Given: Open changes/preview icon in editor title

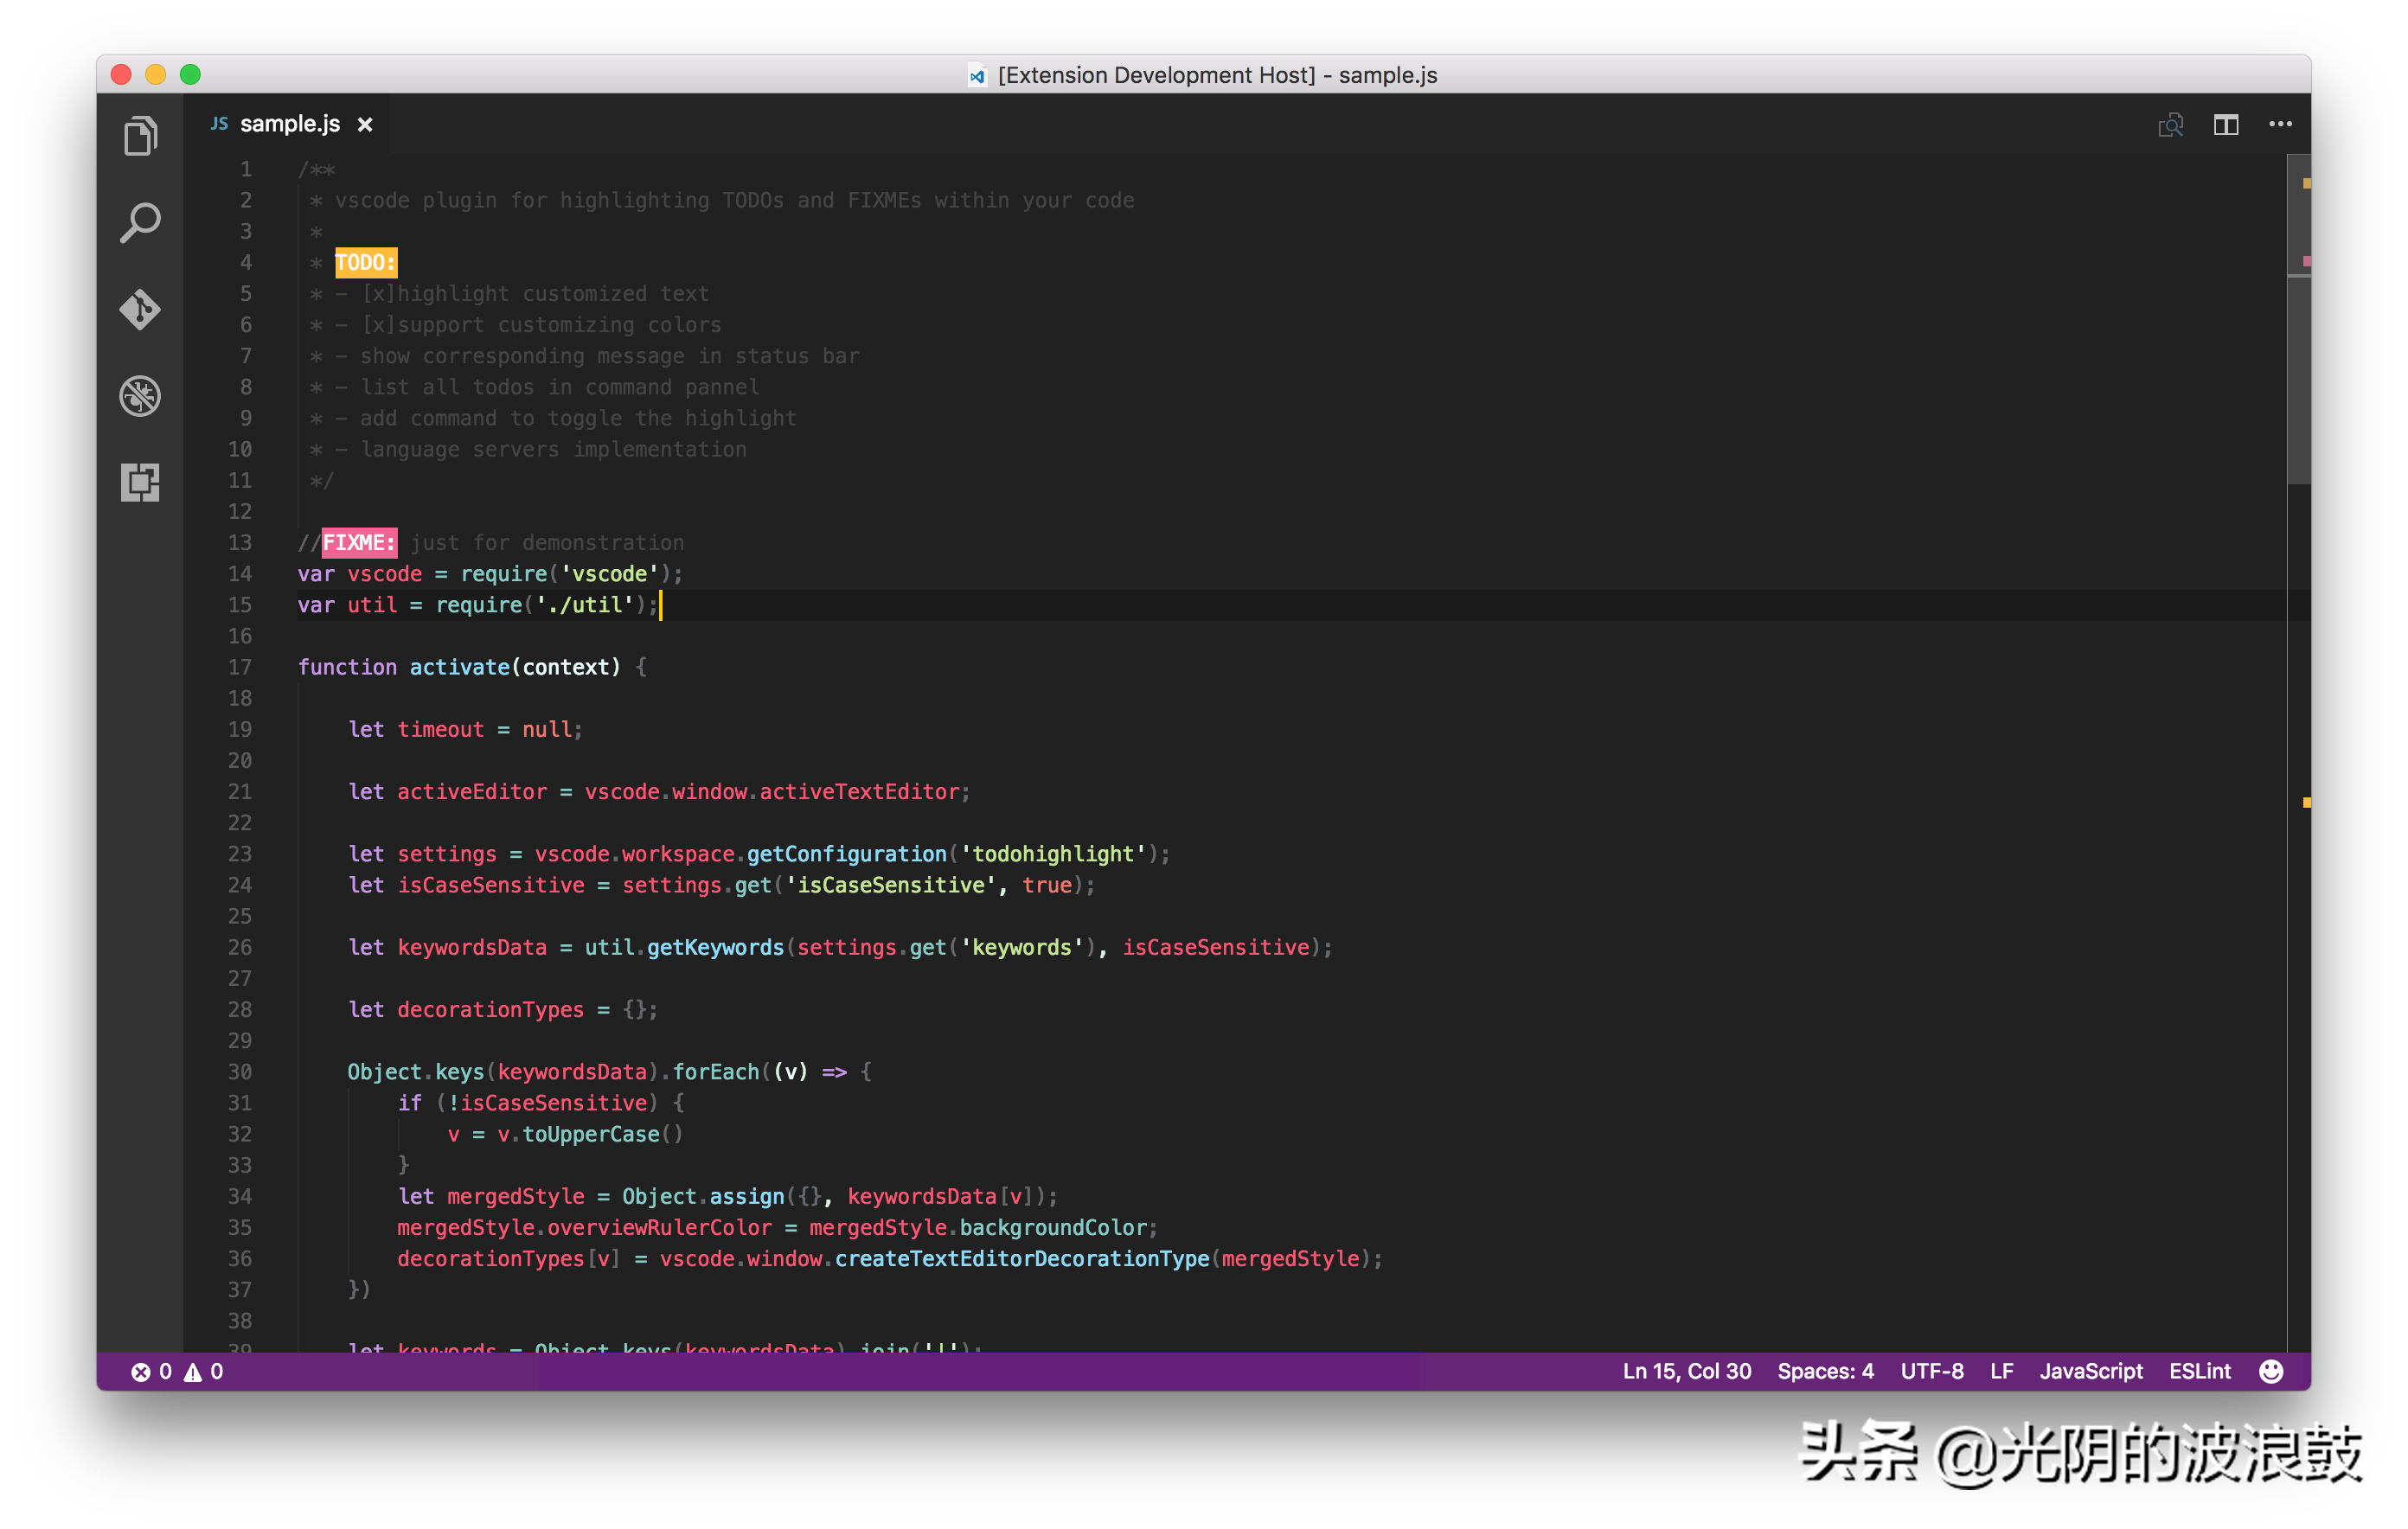Looking at the screenshot, I should [x=2170, y=124].
